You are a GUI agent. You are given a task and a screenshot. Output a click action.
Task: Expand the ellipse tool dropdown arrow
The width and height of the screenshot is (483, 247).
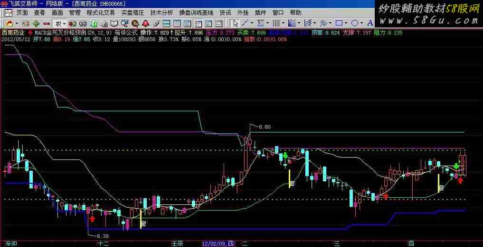(x=361, y=24)
